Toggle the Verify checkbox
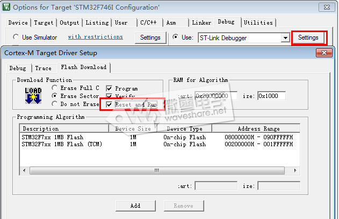Image resolution: width=339 pixels, height=219 pixels. pyautogui.click(x=110, y=96)
